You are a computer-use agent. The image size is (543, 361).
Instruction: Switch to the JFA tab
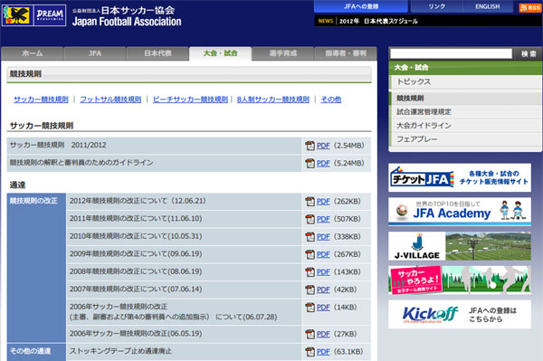pyautogui.click(x=95, y=53)
